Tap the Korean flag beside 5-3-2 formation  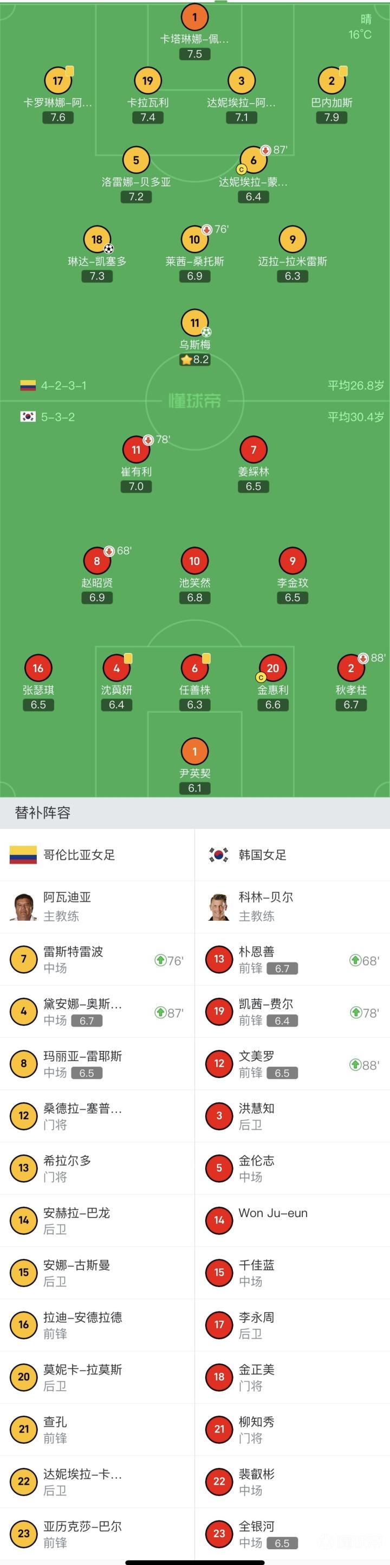(28, 417)
